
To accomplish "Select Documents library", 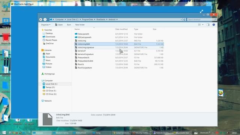I will (x=50, y=57).
